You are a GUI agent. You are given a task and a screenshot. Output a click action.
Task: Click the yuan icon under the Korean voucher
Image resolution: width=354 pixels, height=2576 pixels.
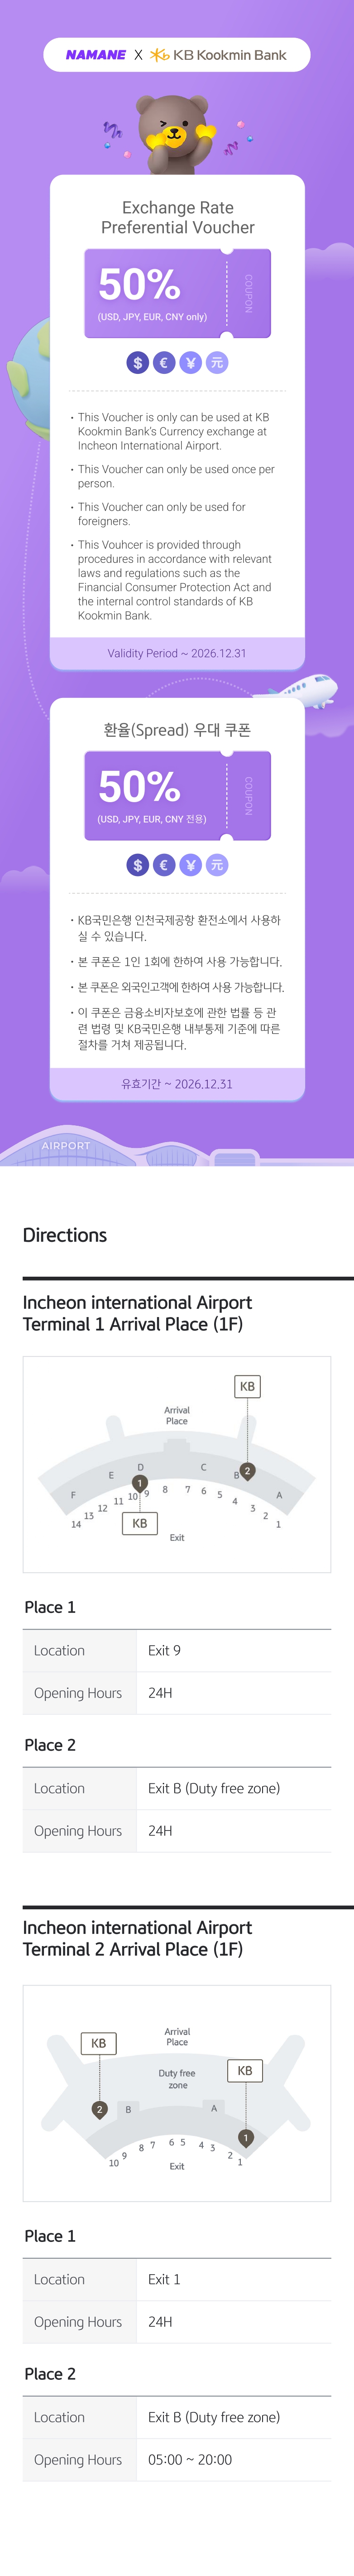tap(216, 865)
